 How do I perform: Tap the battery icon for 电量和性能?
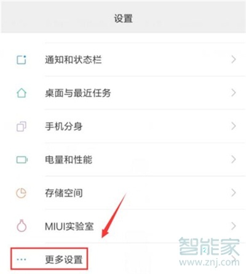click(x=22, y=159)
